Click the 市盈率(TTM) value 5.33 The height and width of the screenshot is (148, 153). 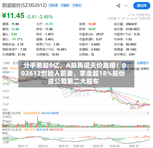pyautogui.click(x=137, y=34)
